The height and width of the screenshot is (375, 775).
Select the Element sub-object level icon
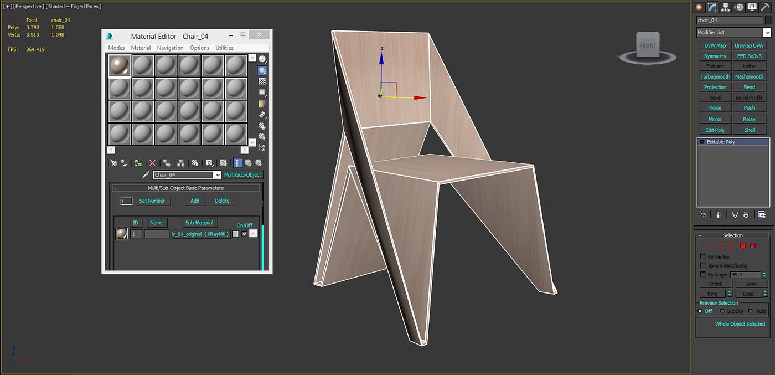click(753, 245)
